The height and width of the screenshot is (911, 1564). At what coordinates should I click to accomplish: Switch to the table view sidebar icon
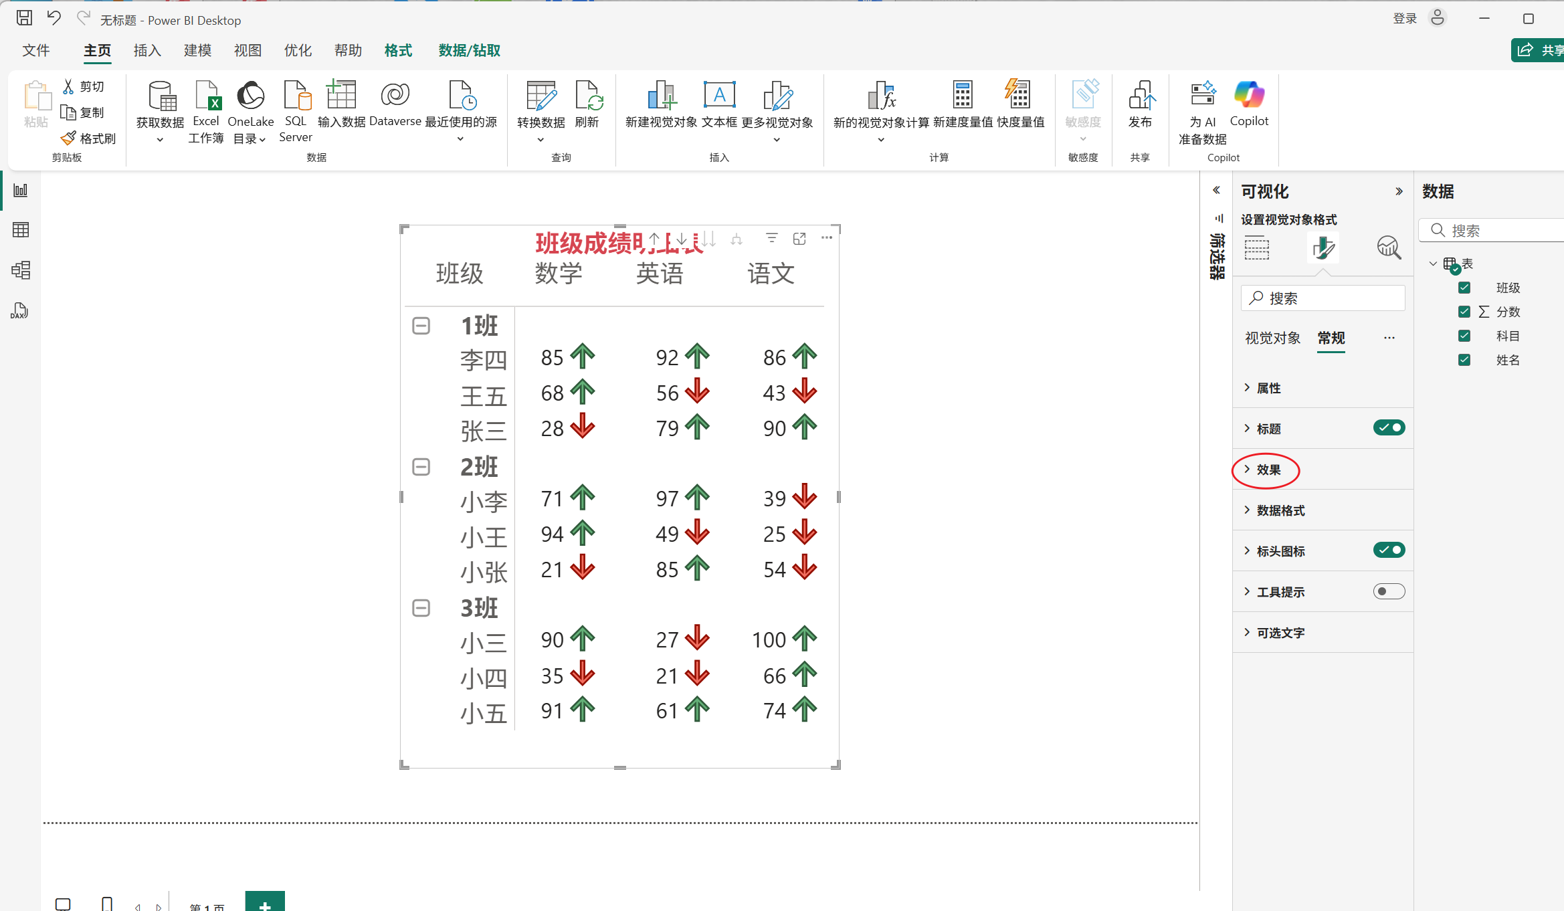pyautogui.click(x=21, y=230)
